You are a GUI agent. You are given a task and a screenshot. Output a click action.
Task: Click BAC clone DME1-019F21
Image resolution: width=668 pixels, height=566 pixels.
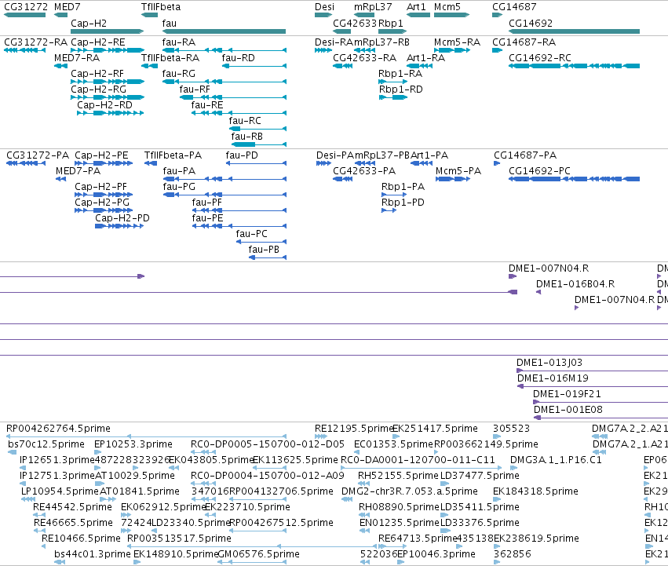tap(567, 394)
